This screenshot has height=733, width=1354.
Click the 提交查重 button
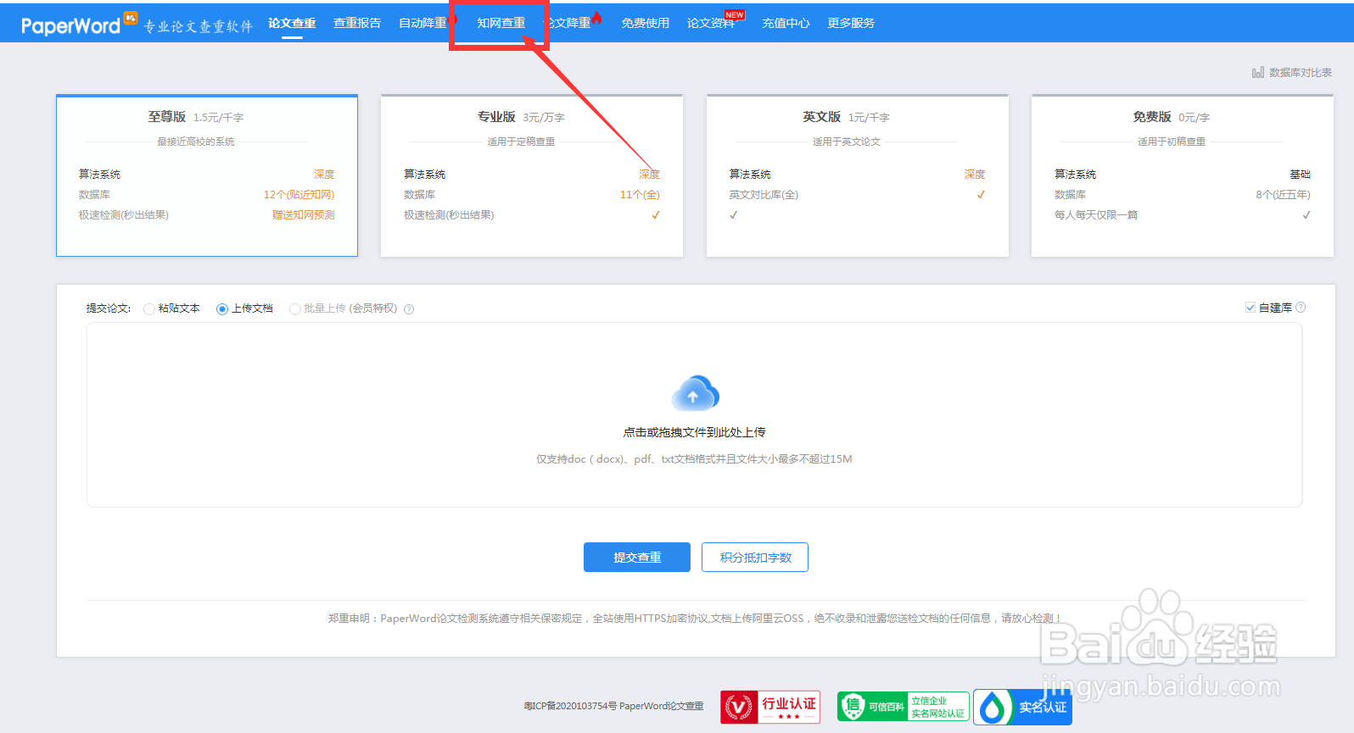click(637, 557)
